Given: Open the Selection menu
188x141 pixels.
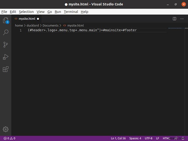Looking at the screenshot, I should (26, 12).
